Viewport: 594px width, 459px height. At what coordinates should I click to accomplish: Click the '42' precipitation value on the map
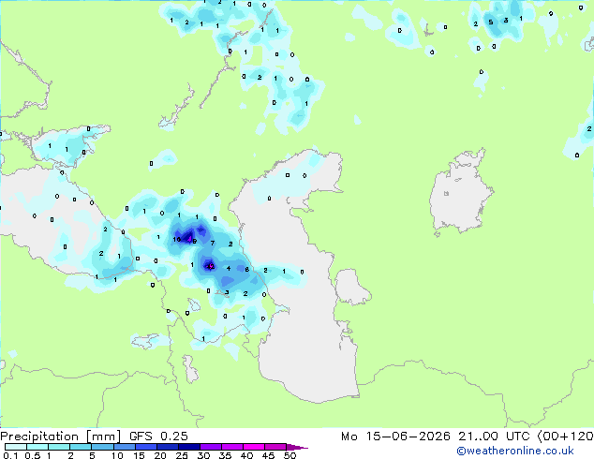[210, 266]
